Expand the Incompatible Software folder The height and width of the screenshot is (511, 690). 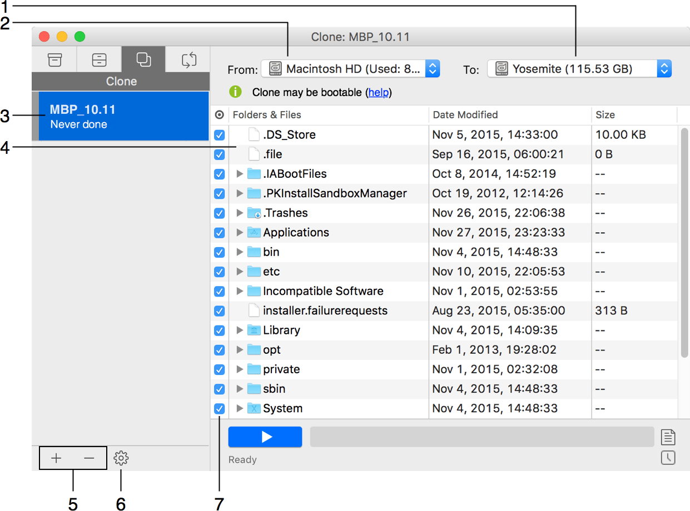click(x=240, y=291)
